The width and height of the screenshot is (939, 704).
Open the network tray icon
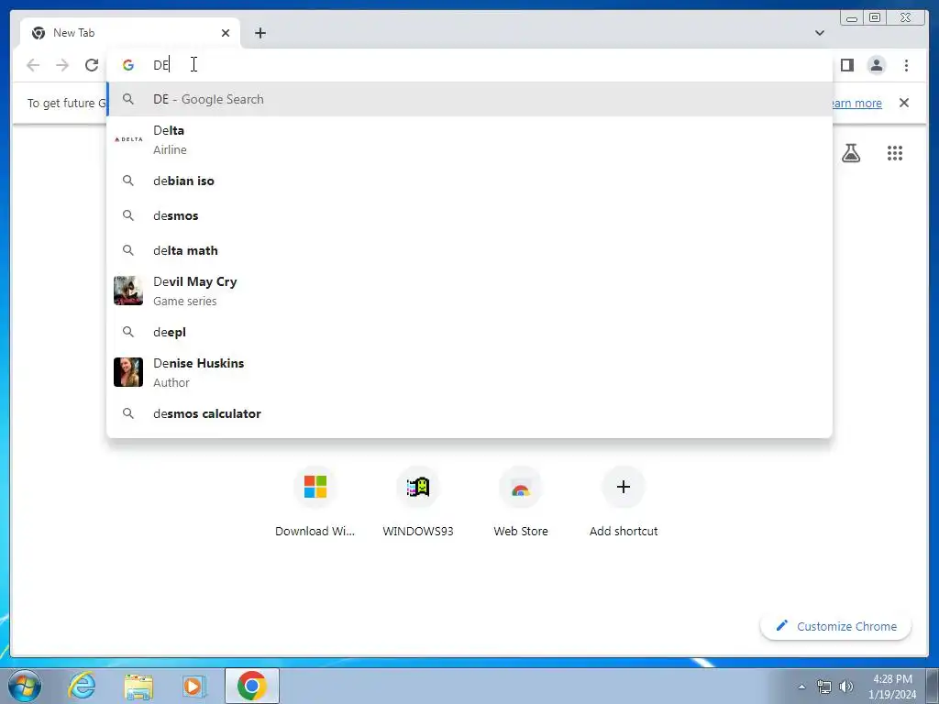click(x=823, y=687)
